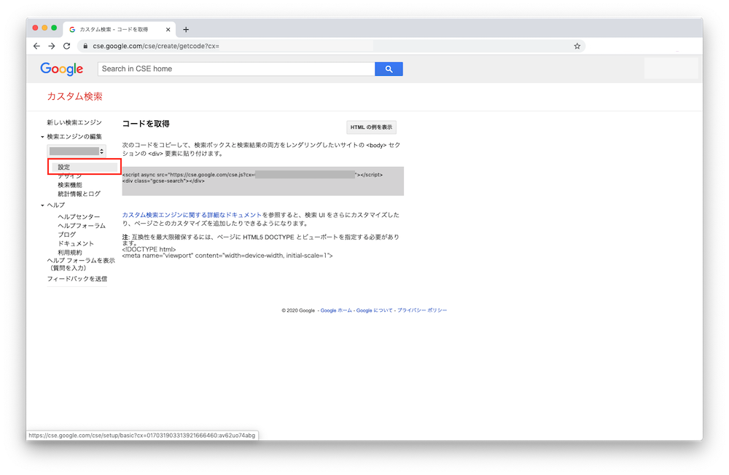This screenshot has width=729, height=475.
Task: Click the gray code snippet box
Action: [262, 181]
